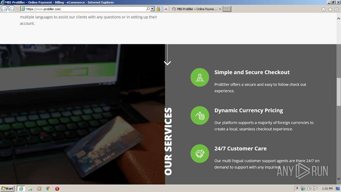
Task: Open Windows Explorer folder taskbar icon
Action: pos(30,189)
